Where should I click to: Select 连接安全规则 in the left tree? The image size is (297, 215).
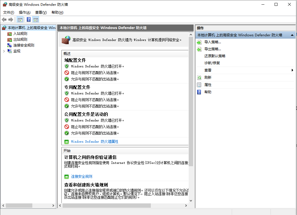[24, 45]
